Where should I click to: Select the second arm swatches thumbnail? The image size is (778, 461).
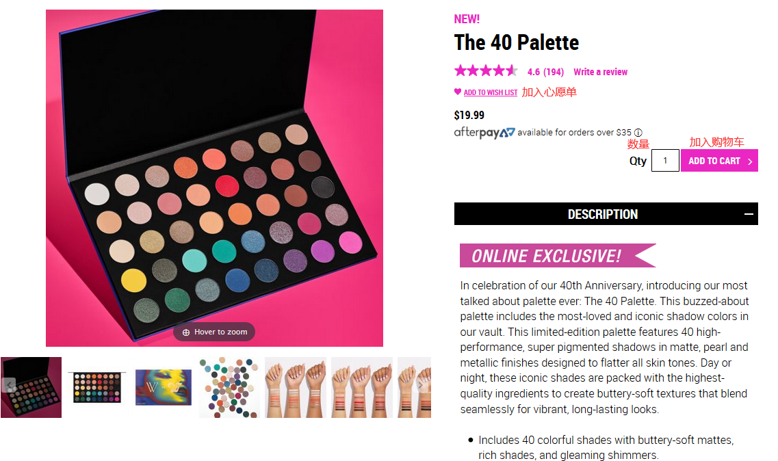pos(362,387)
